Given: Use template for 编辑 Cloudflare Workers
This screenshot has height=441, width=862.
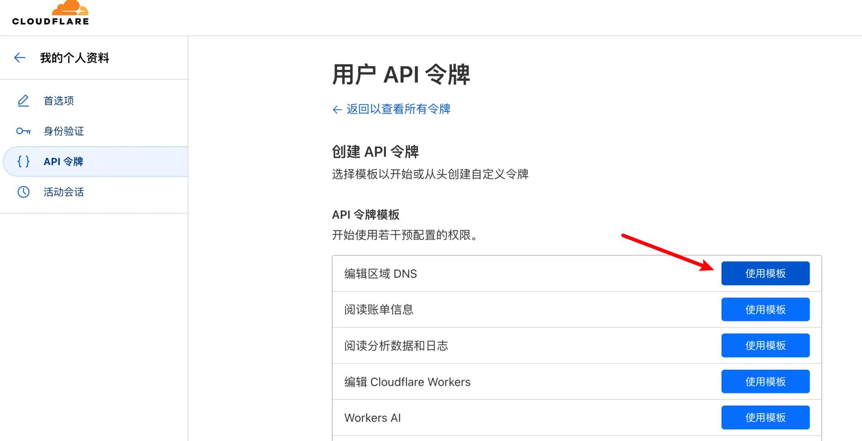Looking at the screenshot, I should pyautogui.click(x=765, y=381).
